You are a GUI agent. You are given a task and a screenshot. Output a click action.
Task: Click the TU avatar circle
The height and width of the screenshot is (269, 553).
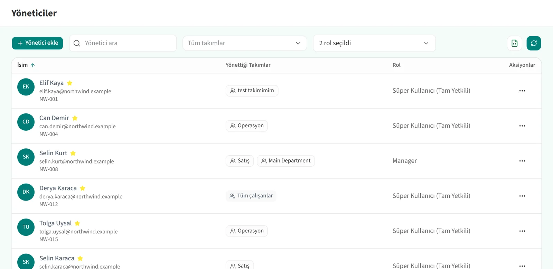26,227
